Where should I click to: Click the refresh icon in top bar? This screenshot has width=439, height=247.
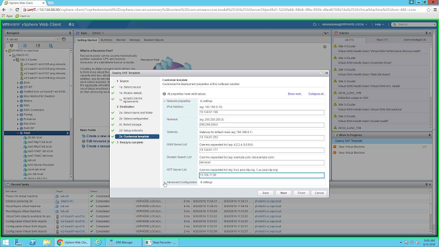(315, 25)
